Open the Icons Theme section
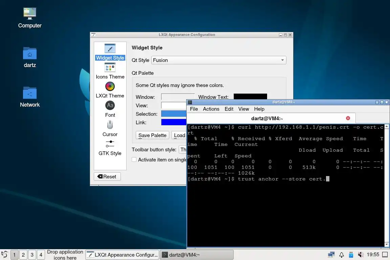The height and width of the screenshot is (260, 390). tap(110, 71)
